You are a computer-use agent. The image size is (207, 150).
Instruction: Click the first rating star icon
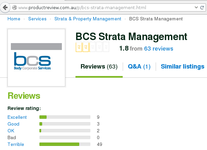tap(79, 47)
